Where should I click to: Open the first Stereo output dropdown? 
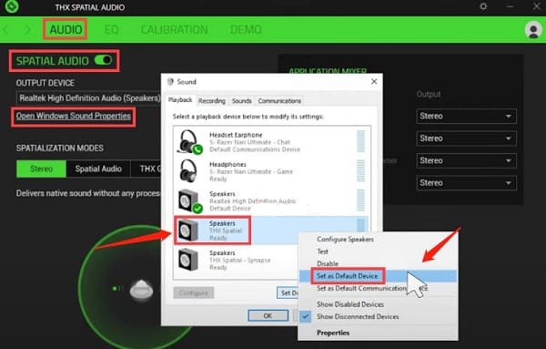coord(466,116)
